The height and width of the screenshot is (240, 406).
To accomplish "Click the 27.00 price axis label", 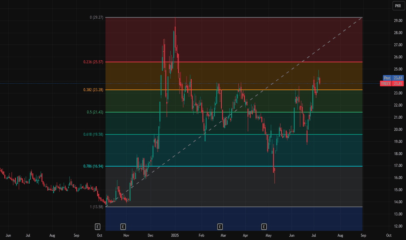I will click(398, 45).
